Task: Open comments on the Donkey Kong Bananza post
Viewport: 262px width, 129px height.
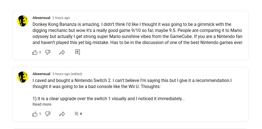Action: pyautogui.click(x=78, y=52)
